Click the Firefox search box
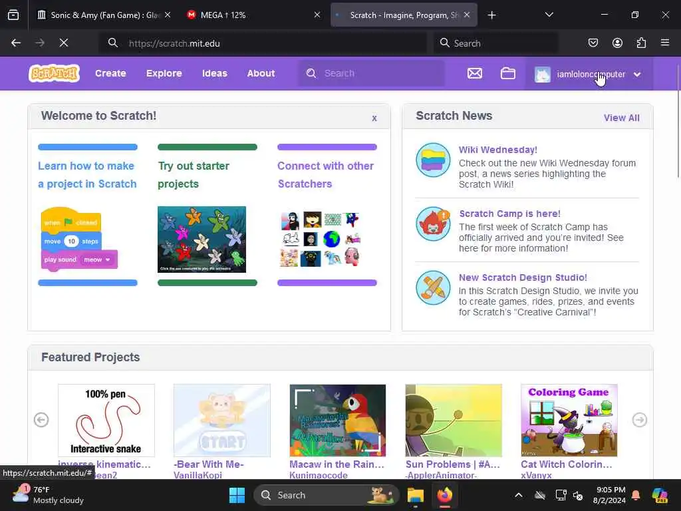The width and height of the screenshot is (681, 511). (x=495, y=43)
